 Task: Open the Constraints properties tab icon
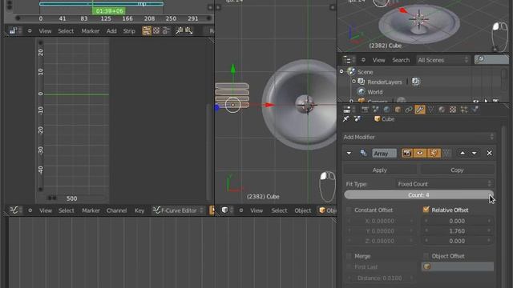[x=409, y=110]
